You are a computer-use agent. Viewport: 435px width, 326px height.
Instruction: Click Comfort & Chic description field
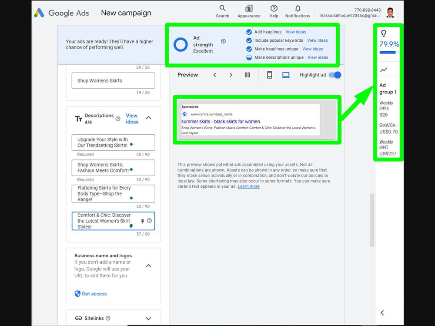(x=113, y=221)
